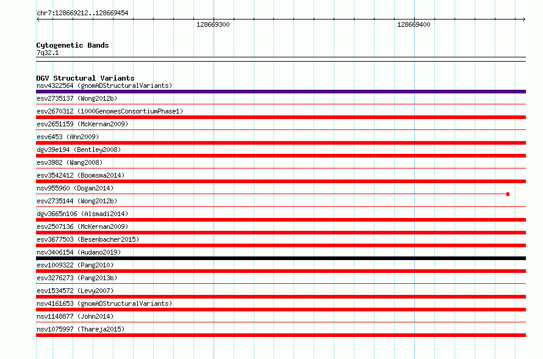The height and width of the screenshot is (359, 543).
Task: Click esv3677503 (Besenbacher2015) label
Action: [x=88, y=239]
